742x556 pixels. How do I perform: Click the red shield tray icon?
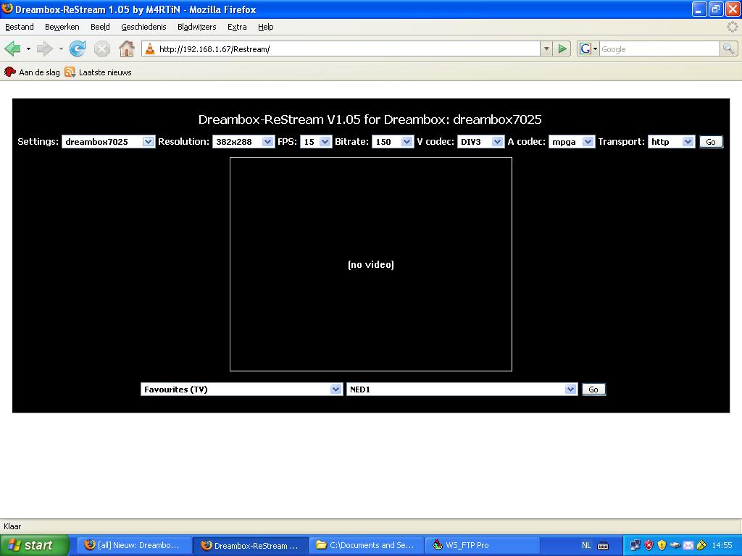(649, 546)
